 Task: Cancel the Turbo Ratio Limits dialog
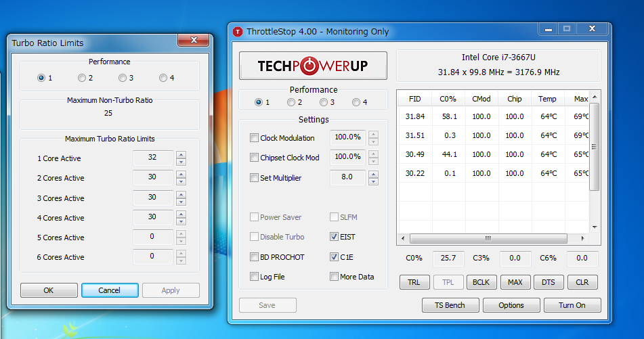point(110,290)
